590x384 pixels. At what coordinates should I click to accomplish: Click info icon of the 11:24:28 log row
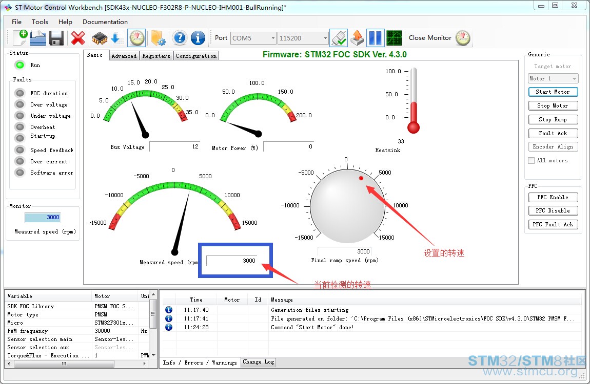pos(169,327)
